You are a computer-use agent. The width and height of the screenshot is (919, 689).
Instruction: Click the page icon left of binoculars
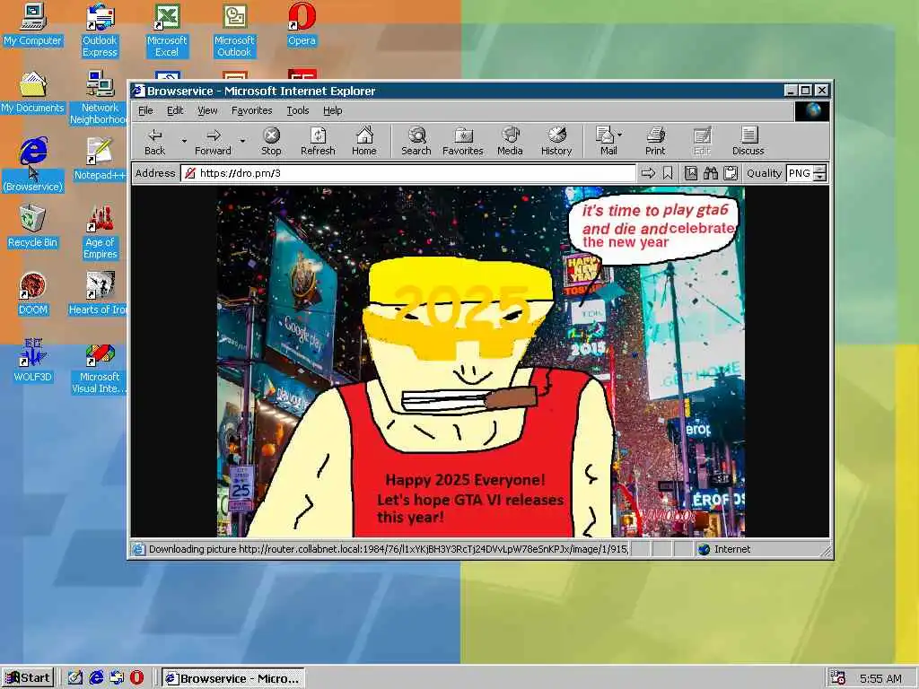[x=691, y=173]
